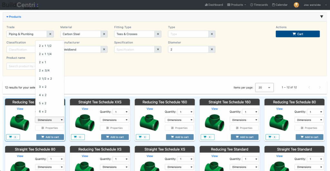Click the filter funnel icon
Screen dimensions: 330x171
click(x=321, y=17)
